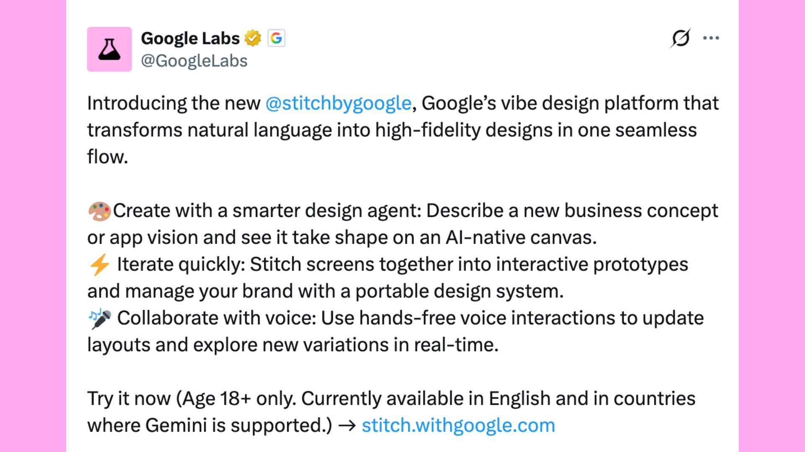Viewport: 805px width, 452px height.
Task: Click the artist palette emoji
Action: pos(99,211)
